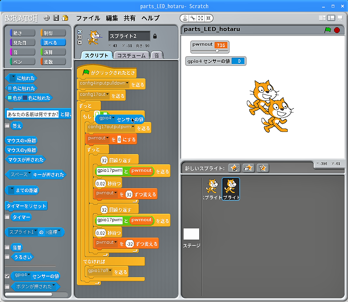Click the あなたの名前は何ですか? text field
Image resolution: width=348 pixels, height=302 pixels.
pyautogui.click(x=33, y=114)
